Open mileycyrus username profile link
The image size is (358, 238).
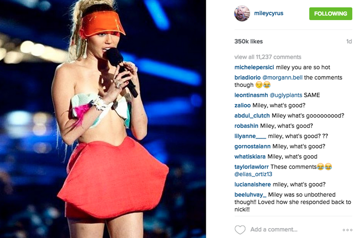(269, 13)
